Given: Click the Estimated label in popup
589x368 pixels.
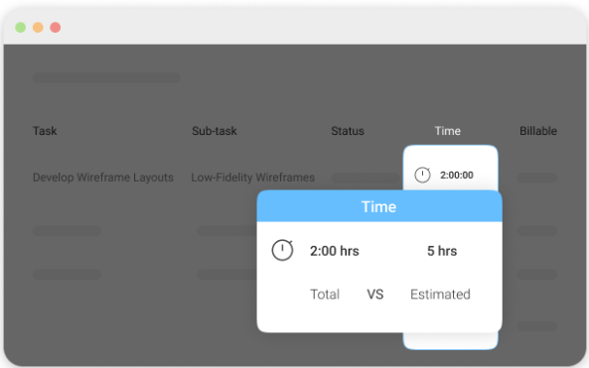Looking at the screenshot, I should pos(440,294).
